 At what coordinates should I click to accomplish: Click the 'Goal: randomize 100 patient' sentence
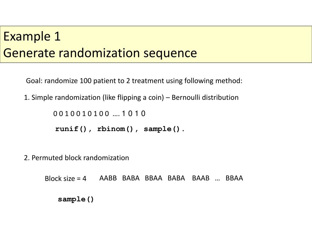(134, 81)
